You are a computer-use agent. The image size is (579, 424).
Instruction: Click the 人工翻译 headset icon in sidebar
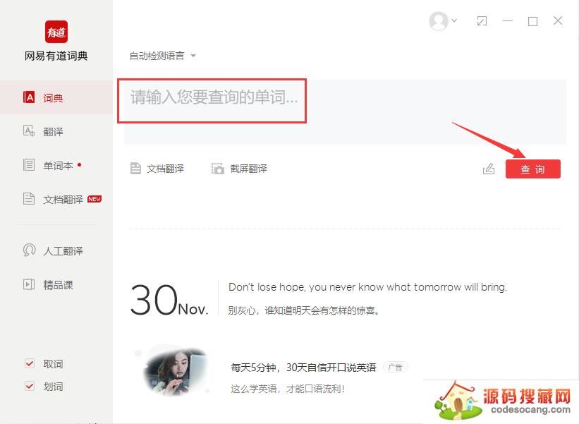coord(29,250)
